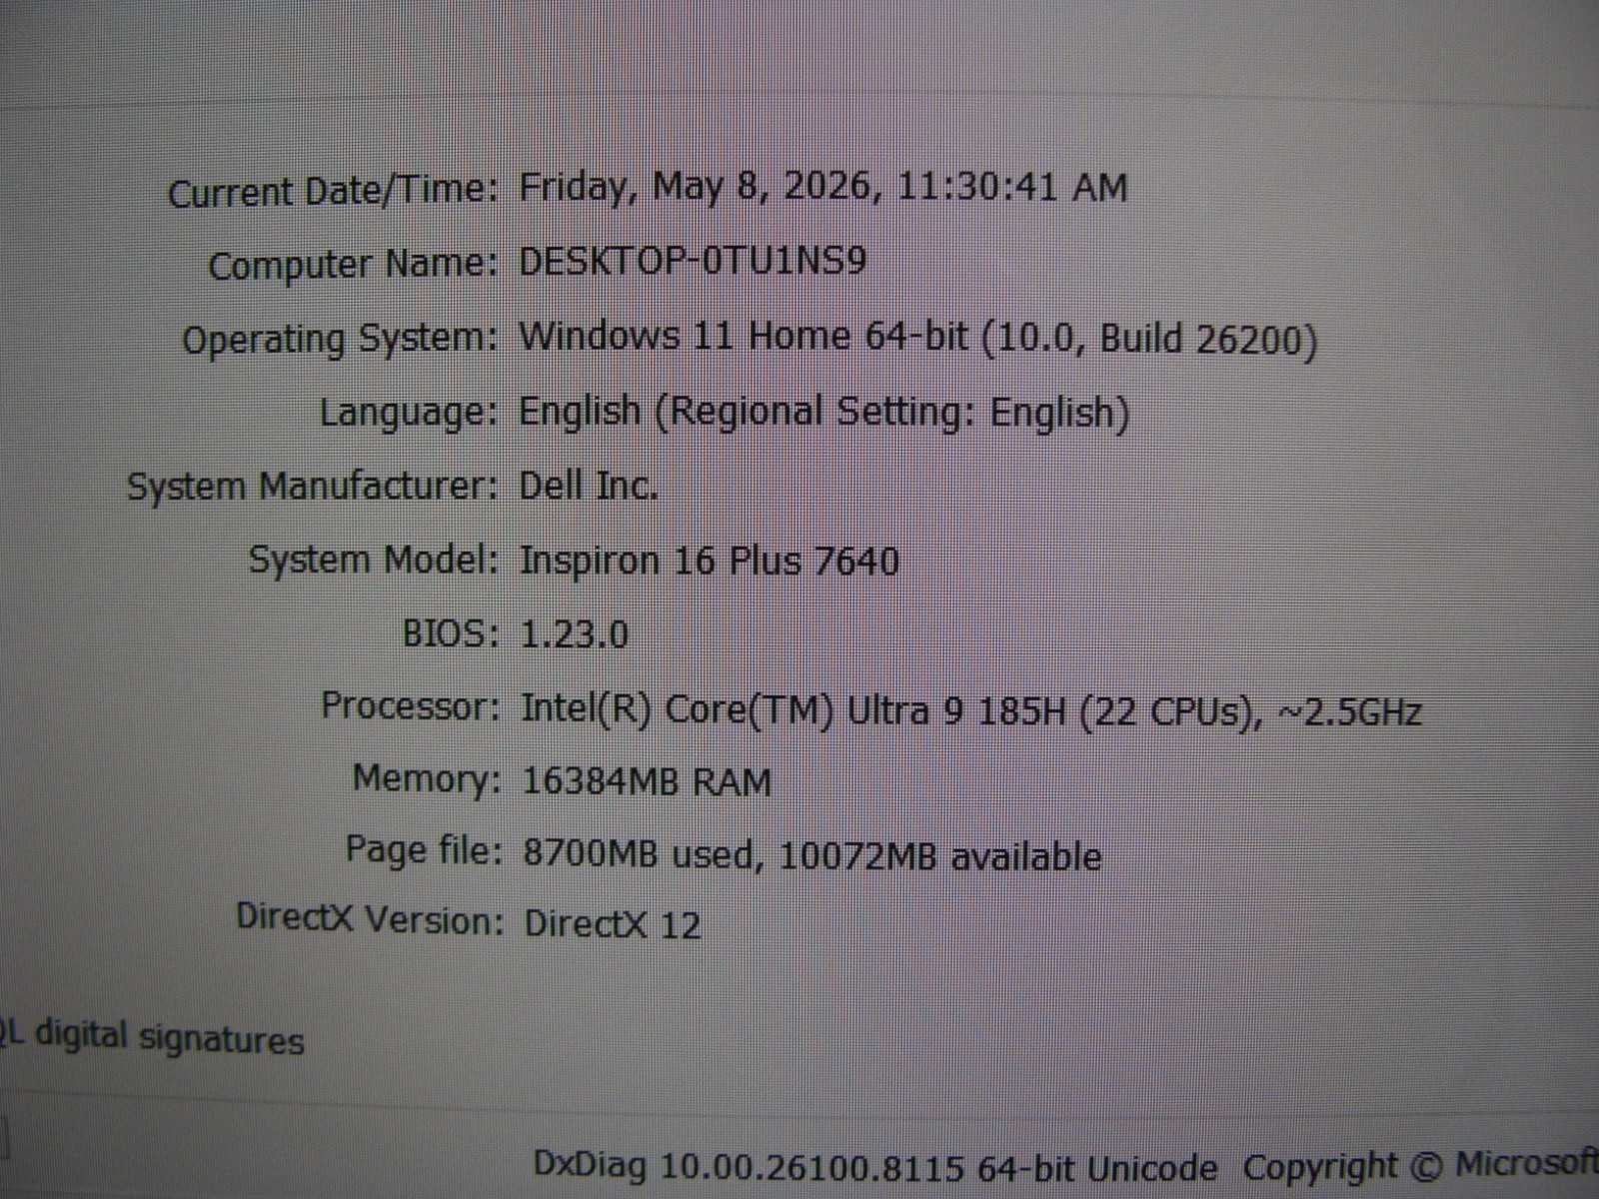Select the BIOS version 1.23.0
The height and width of the screenshot is (1199, 1599).
[x=575, y=634]
